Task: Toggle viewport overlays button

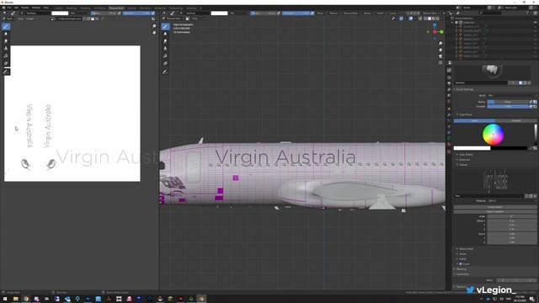Action: point(411,19)
